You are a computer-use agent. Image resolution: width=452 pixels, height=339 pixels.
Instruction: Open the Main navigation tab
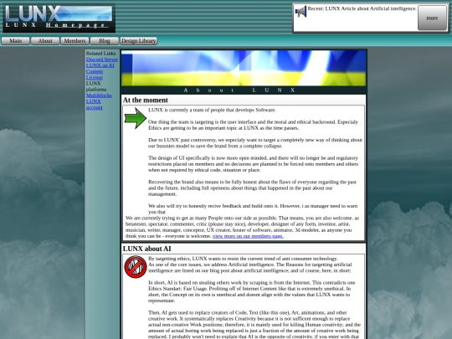pos(16,41)
